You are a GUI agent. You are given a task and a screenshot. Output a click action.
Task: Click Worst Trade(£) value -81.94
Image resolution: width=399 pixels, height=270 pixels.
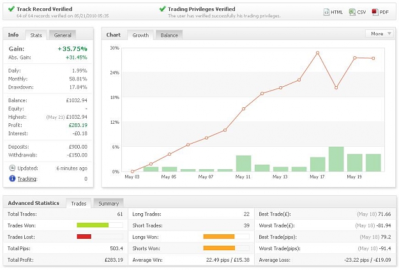tap(383, 225)
